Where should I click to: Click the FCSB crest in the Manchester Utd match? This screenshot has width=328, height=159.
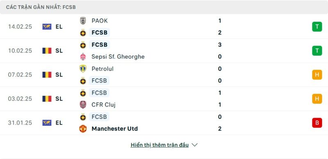pos(83,117)
